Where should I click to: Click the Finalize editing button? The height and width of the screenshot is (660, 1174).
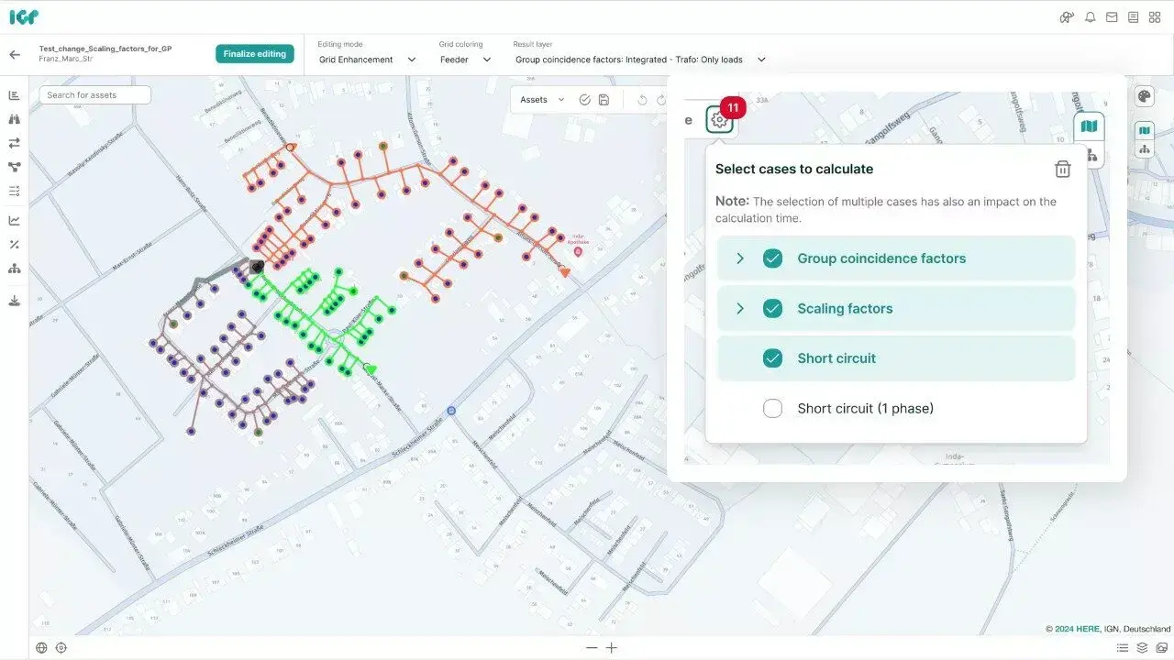pos(255,54)
